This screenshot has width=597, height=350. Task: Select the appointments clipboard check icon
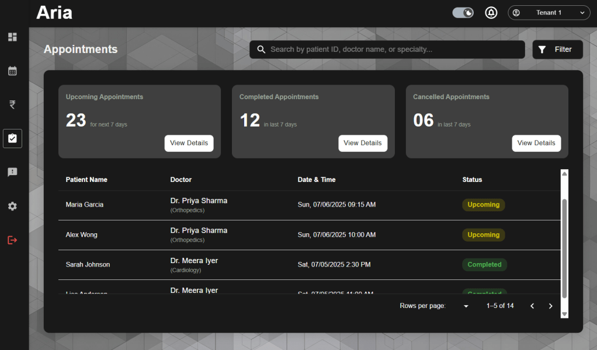(x=12, y=139)
